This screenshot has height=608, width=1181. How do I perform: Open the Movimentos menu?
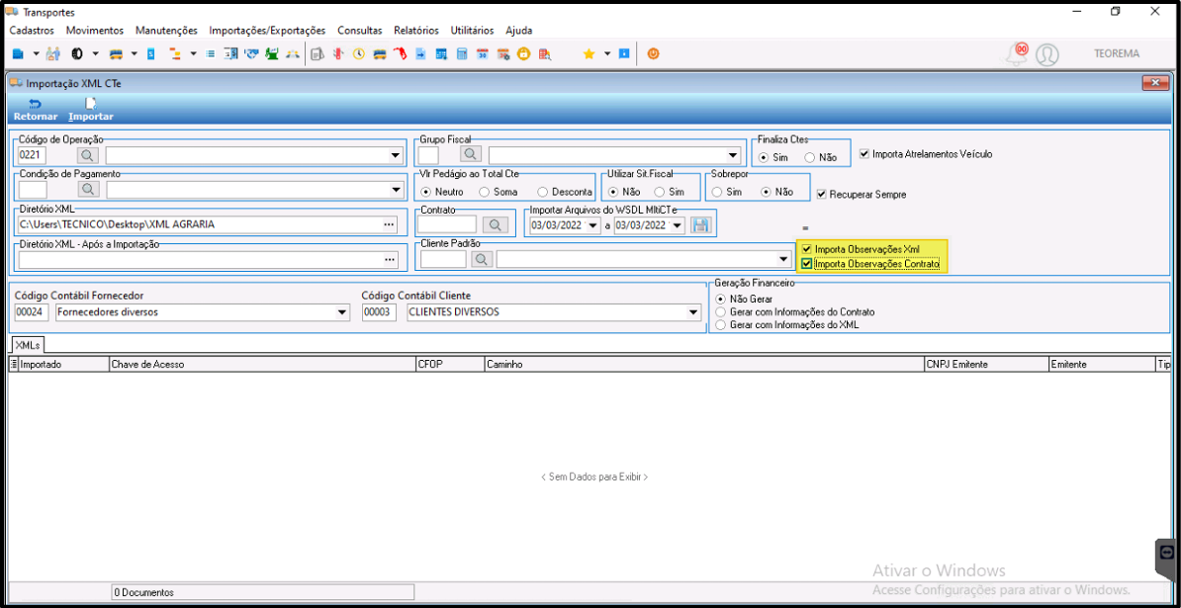[95, 31]
